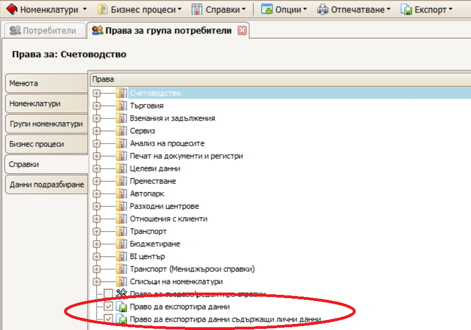
Task: Click the Опции toolbar icon
Action: click(x=267, y=9)
